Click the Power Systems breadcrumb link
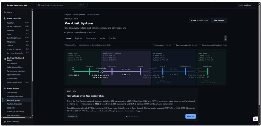Viewport: 261px width, 126px height. pyautogui.click(x=79, y=15)
